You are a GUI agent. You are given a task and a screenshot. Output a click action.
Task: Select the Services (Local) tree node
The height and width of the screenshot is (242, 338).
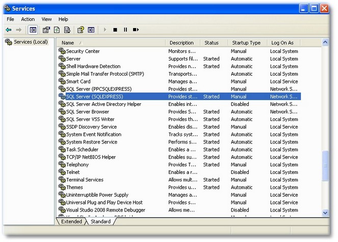pos(31,42)
